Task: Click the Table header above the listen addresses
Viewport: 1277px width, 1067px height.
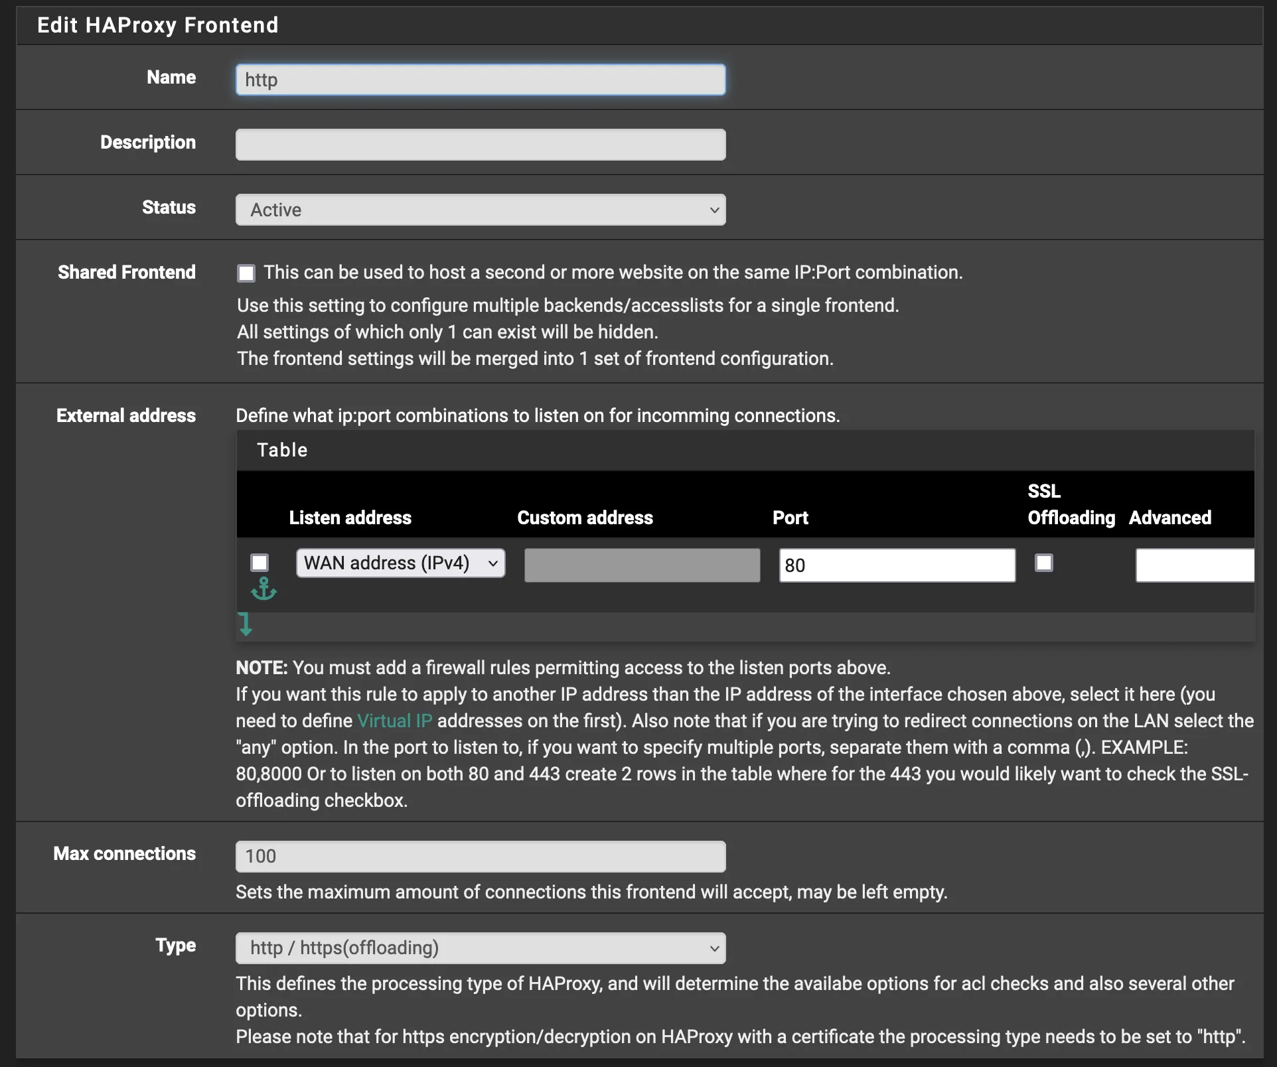Action: coord(282,450)
